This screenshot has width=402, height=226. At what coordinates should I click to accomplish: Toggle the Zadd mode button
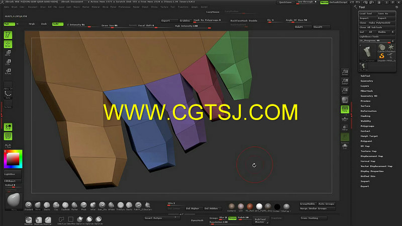(57, 24)
